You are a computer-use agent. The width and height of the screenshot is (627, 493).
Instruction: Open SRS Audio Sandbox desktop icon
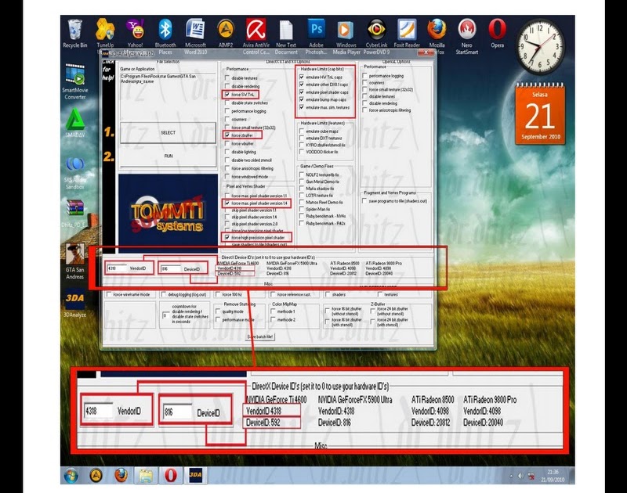pyautogui.click(x=74, y=172)
